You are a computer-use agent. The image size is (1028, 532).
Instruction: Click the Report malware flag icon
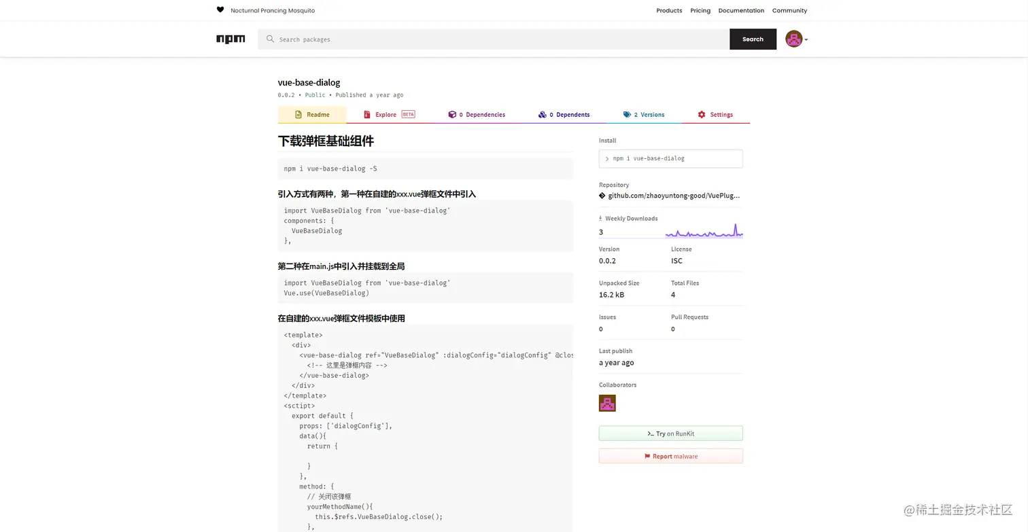point(647,456)
